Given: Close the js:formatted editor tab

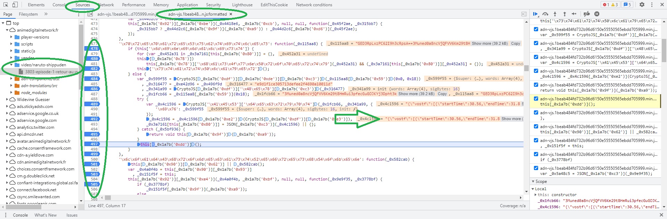Looking at the screenshot, I should [231, 14].
